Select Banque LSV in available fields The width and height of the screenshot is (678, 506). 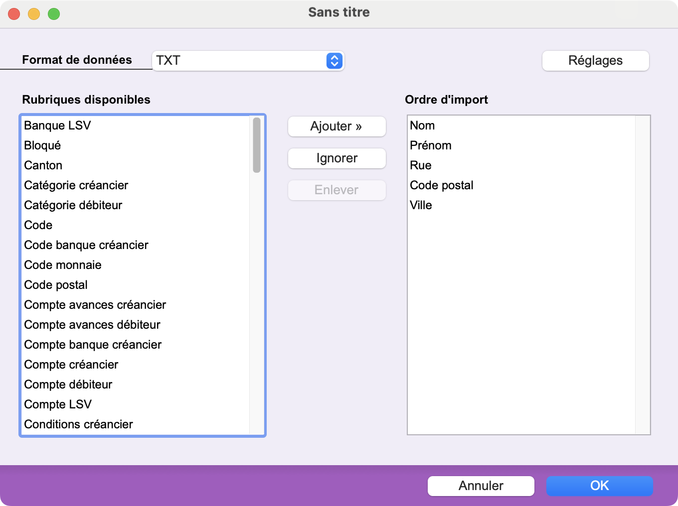(136, 126)
